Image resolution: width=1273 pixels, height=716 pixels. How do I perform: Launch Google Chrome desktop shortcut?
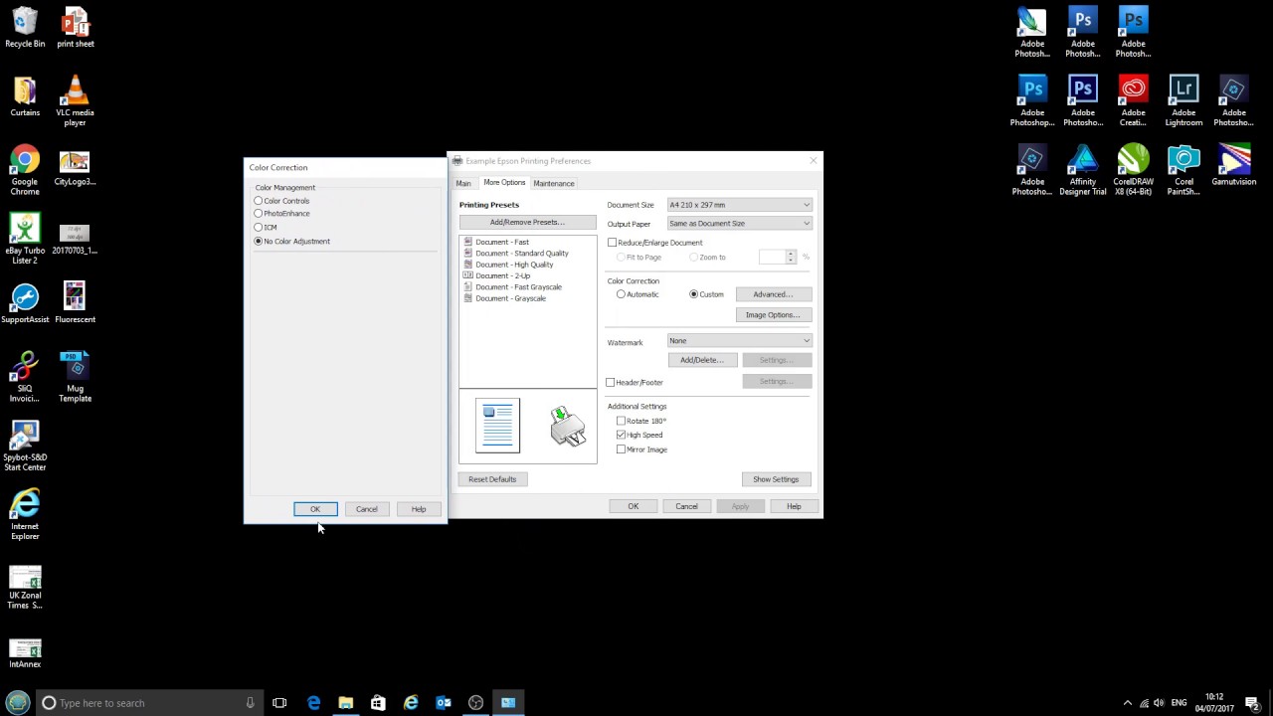pyautogui.click(x=25, y=170)
